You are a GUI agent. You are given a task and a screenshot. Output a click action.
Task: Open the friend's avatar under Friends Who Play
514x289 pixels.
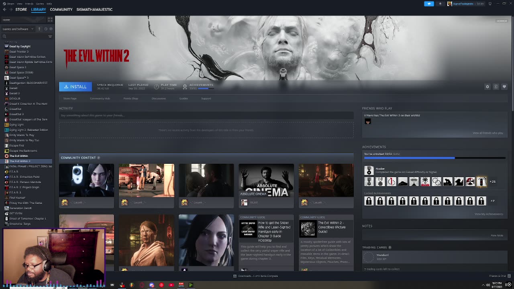click(x=367, y=122)
